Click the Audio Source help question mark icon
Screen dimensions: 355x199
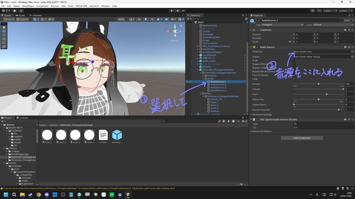[345, 47]
